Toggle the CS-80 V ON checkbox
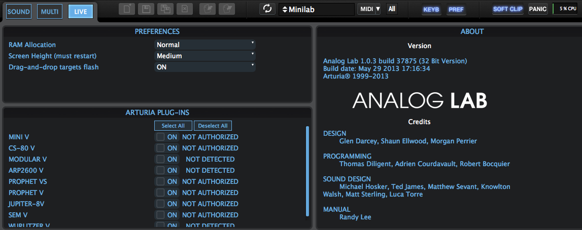582x230 pixels. tap(160, 148)
